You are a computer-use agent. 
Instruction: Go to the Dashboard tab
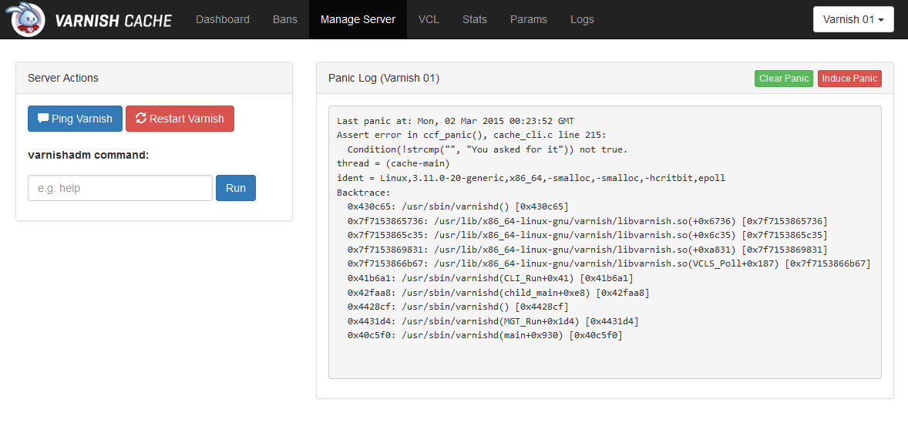pos(223,19)
